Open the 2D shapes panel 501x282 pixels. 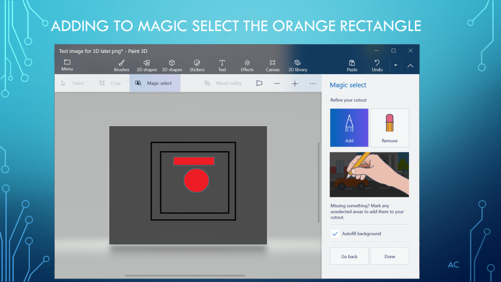click(x=146, y=65)
